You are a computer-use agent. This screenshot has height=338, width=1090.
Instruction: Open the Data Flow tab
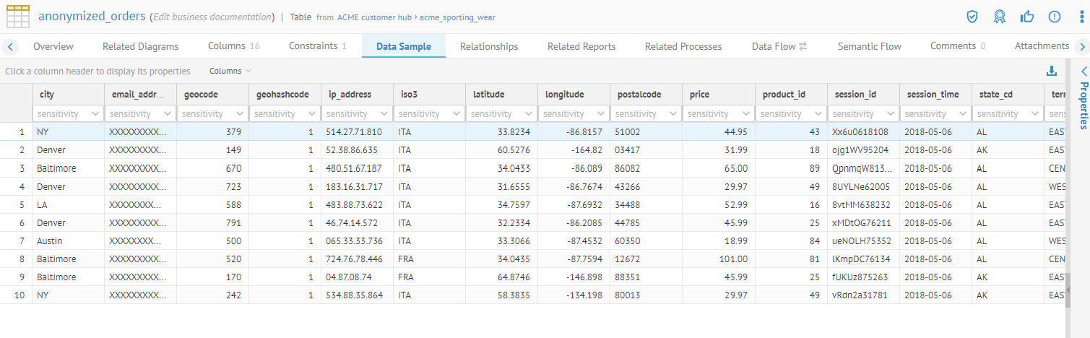pos(779,46)
